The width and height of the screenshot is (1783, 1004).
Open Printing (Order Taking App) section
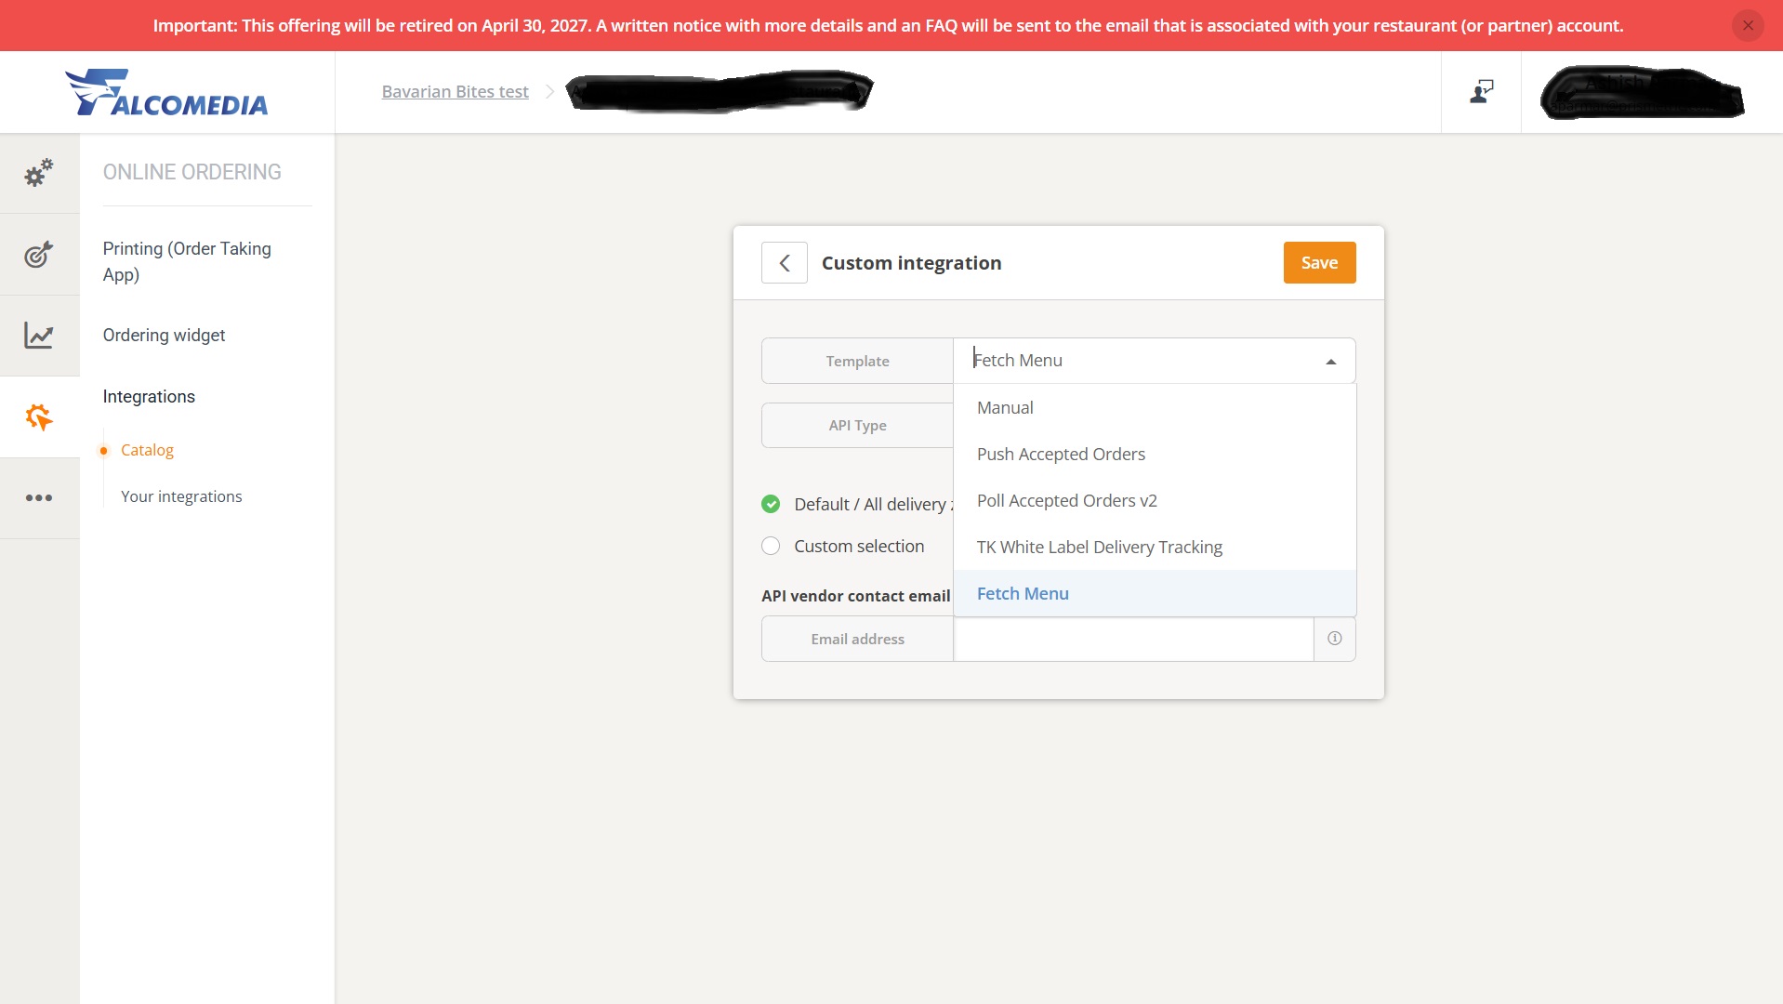tap(187, 261)
